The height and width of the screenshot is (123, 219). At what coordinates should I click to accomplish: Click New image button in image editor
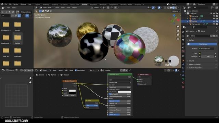[x=28, y=70]
